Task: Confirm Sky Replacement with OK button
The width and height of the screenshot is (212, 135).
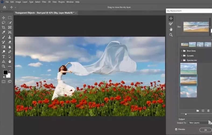Action: pyautogui.click(x=206, y=130)
